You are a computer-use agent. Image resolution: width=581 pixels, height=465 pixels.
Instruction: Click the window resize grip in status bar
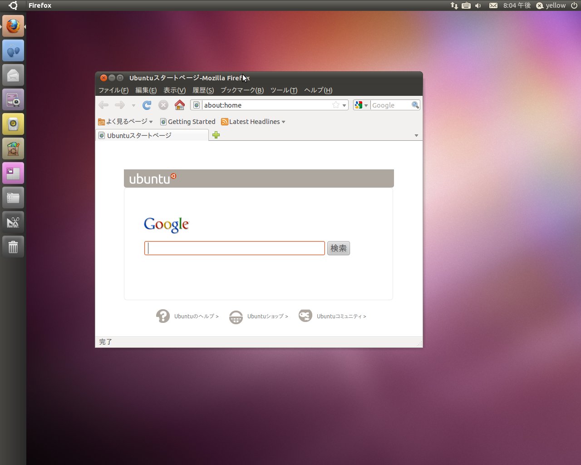(x=419, y=344)
